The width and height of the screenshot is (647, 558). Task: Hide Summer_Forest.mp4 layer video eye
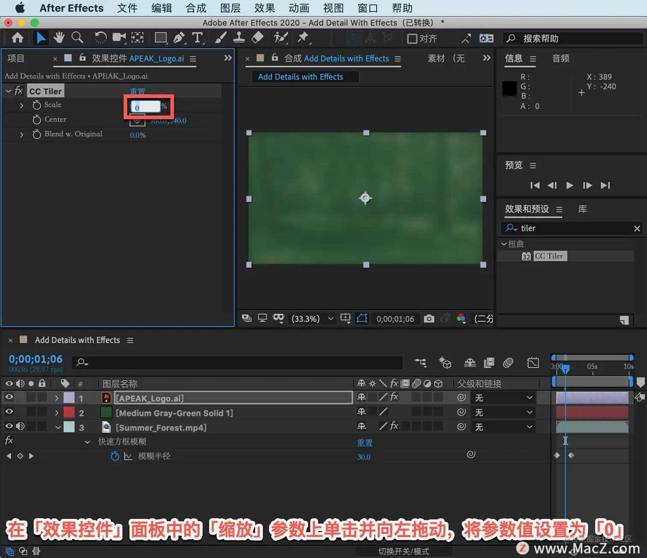tap(9, 427)
